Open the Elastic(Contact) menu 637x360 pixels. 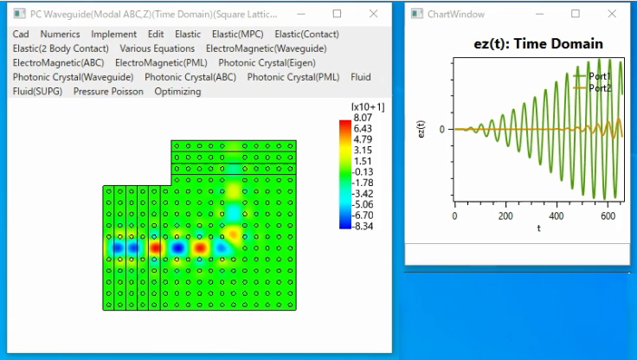coord(306,34)
